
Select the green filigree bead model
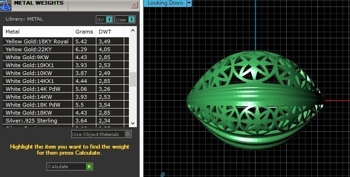pos(255,100)
